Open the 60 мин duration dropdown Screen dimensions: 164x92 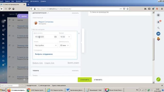click(65, 45)
